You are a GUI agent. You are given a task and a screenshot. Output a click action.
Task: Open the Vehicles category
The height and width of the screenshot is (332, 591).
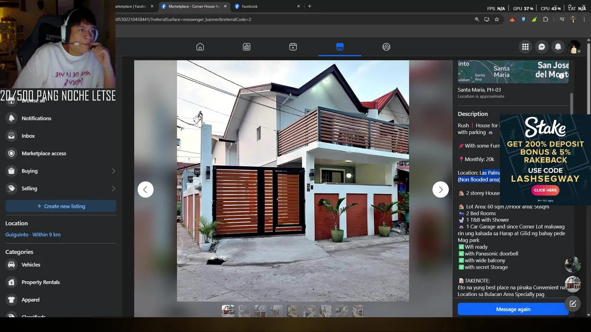[x=61, y=265]
